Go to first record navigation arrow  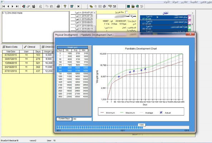(x=4, y=6)
